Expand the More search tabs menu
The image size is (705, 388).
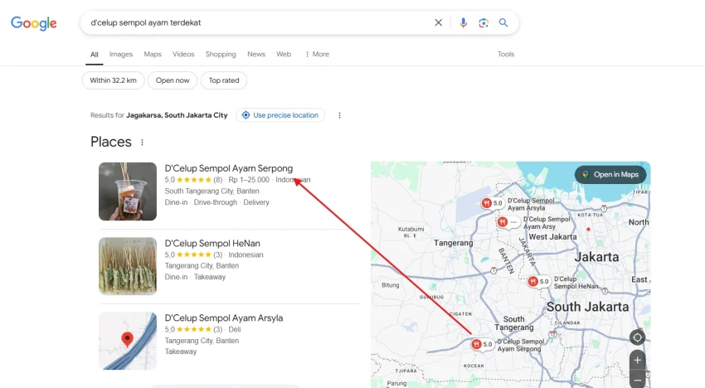coord(317,54)
